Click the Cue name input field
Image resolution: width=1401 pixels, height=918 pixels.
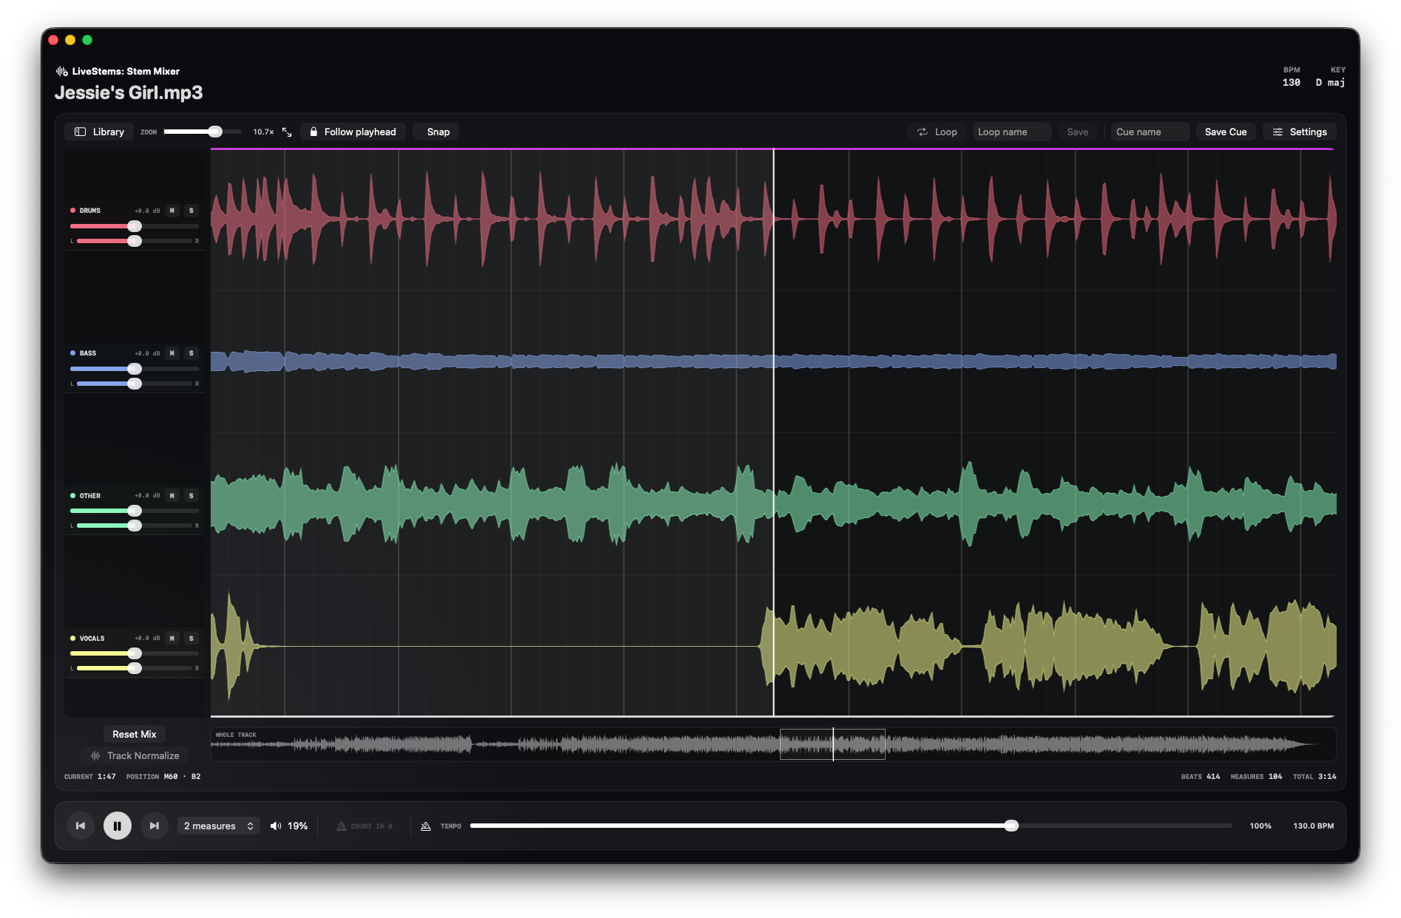point(1150,132)
